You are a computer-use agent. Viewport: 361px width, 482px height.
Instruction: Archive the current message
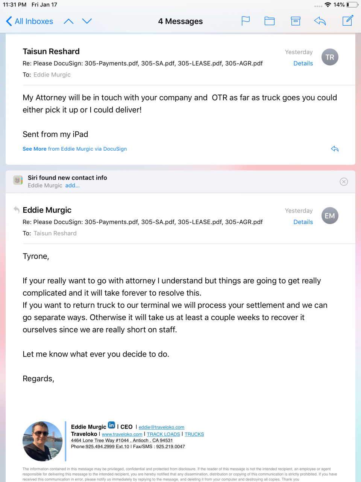(296, 21)
